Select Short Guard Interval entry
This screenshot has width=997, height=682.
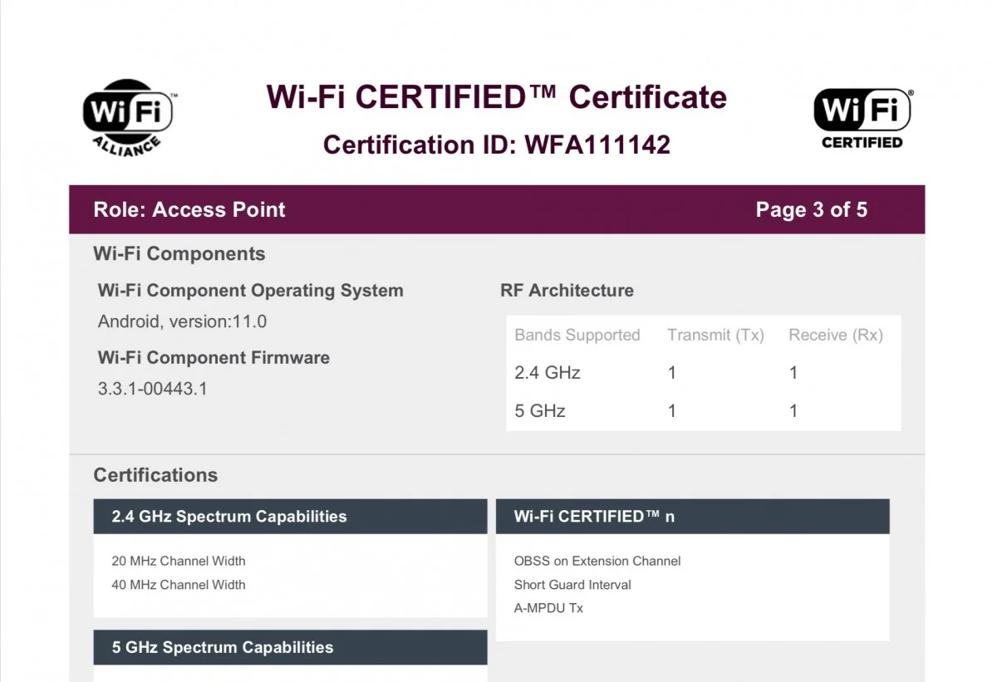tap(572, 585)
